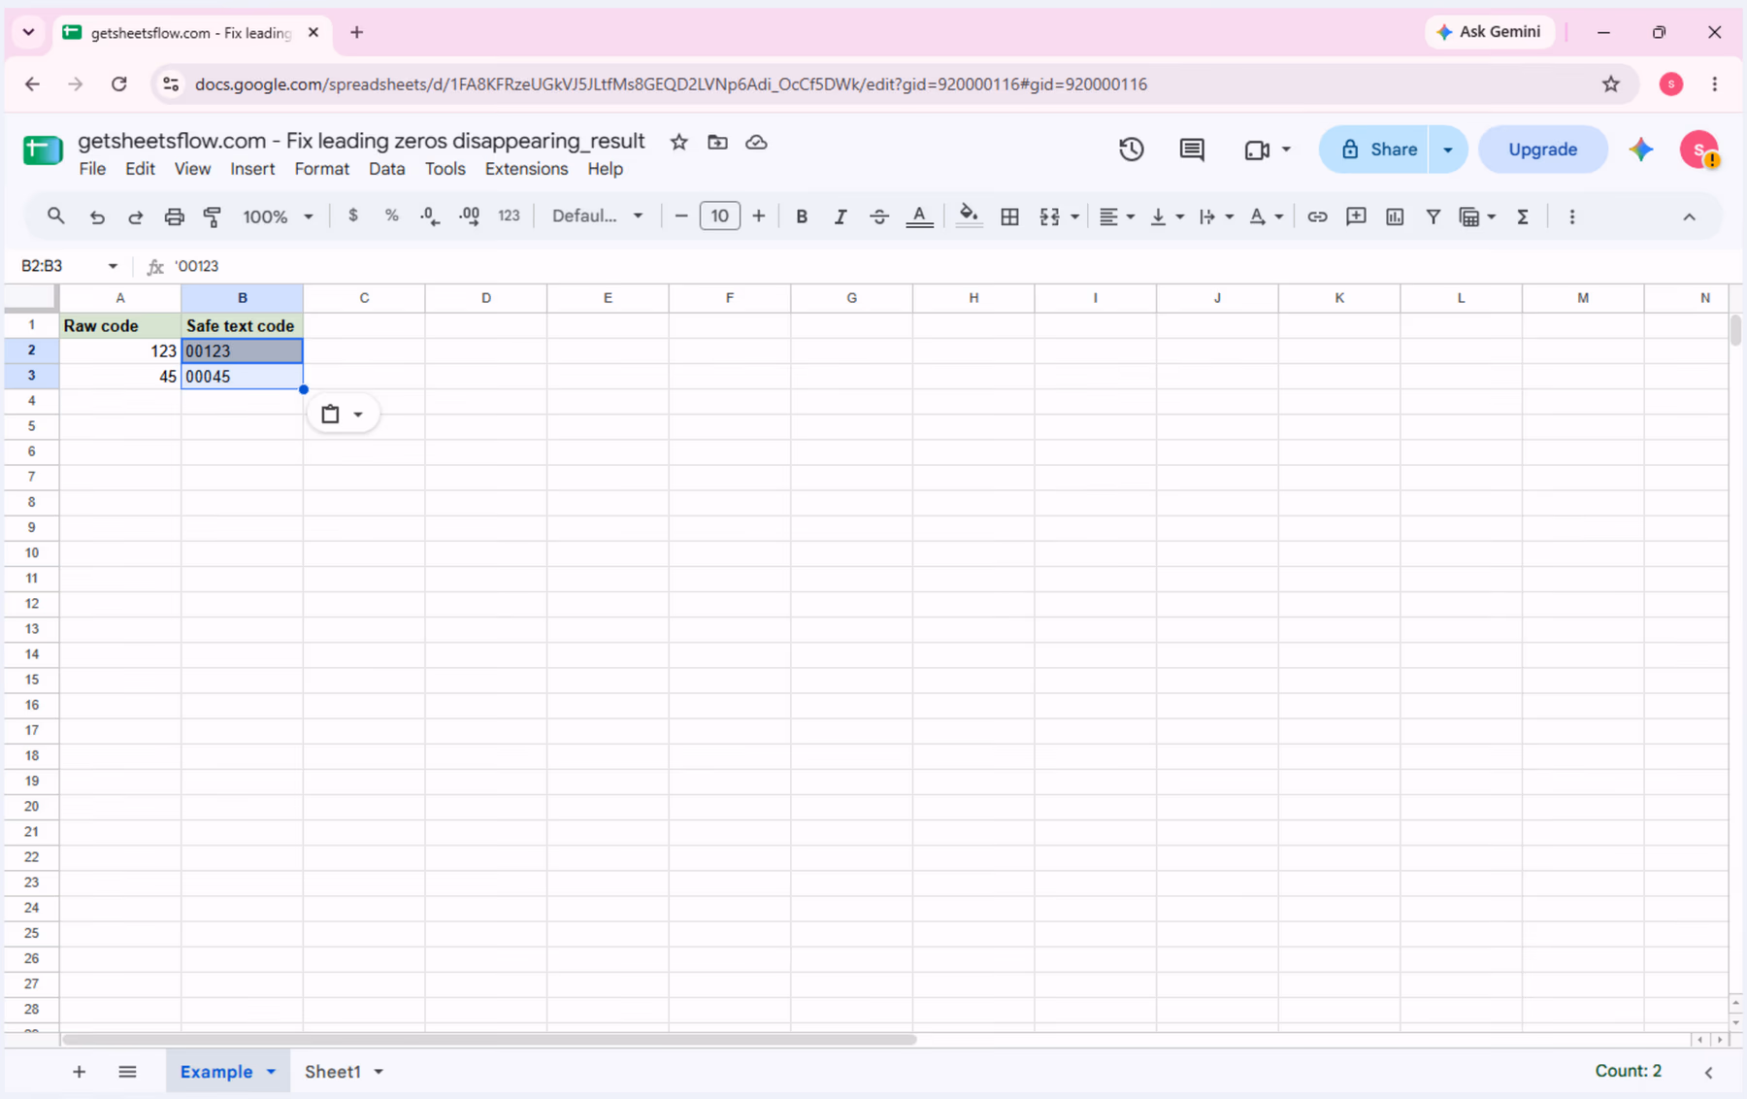Image resolution: width=1747 pixels, height=1099 pixels.
Task: Open the Default font dropdown
Action: pyautogui.click(x=597, y=216)
